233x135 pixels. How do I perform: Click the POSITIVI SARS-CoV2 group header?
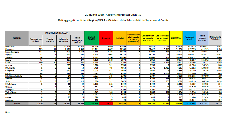tap(56, 33)
